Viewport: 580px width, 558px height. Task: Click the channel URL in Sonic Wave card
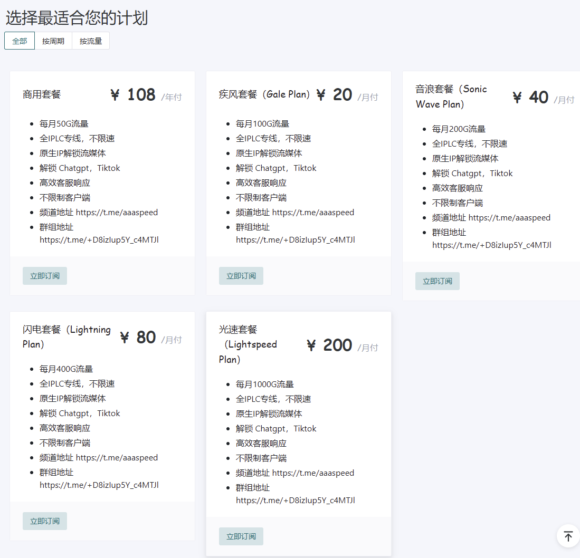(510, 218)
